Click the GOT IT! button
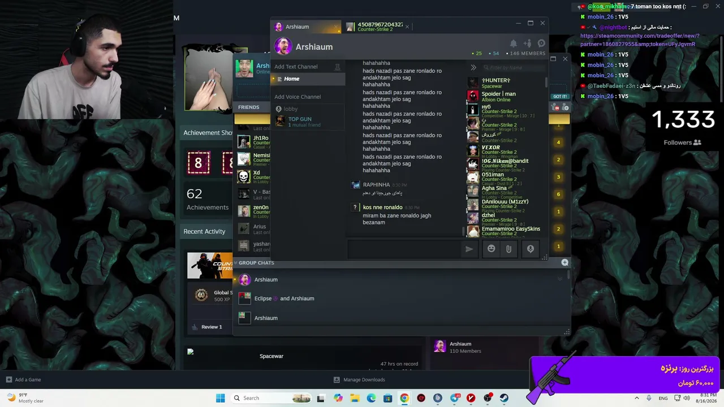 coord(560,97)
